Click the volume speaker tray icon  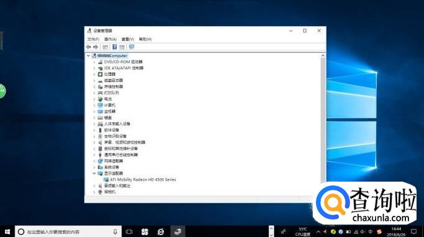pyautogui.click(x=362, y=232)
